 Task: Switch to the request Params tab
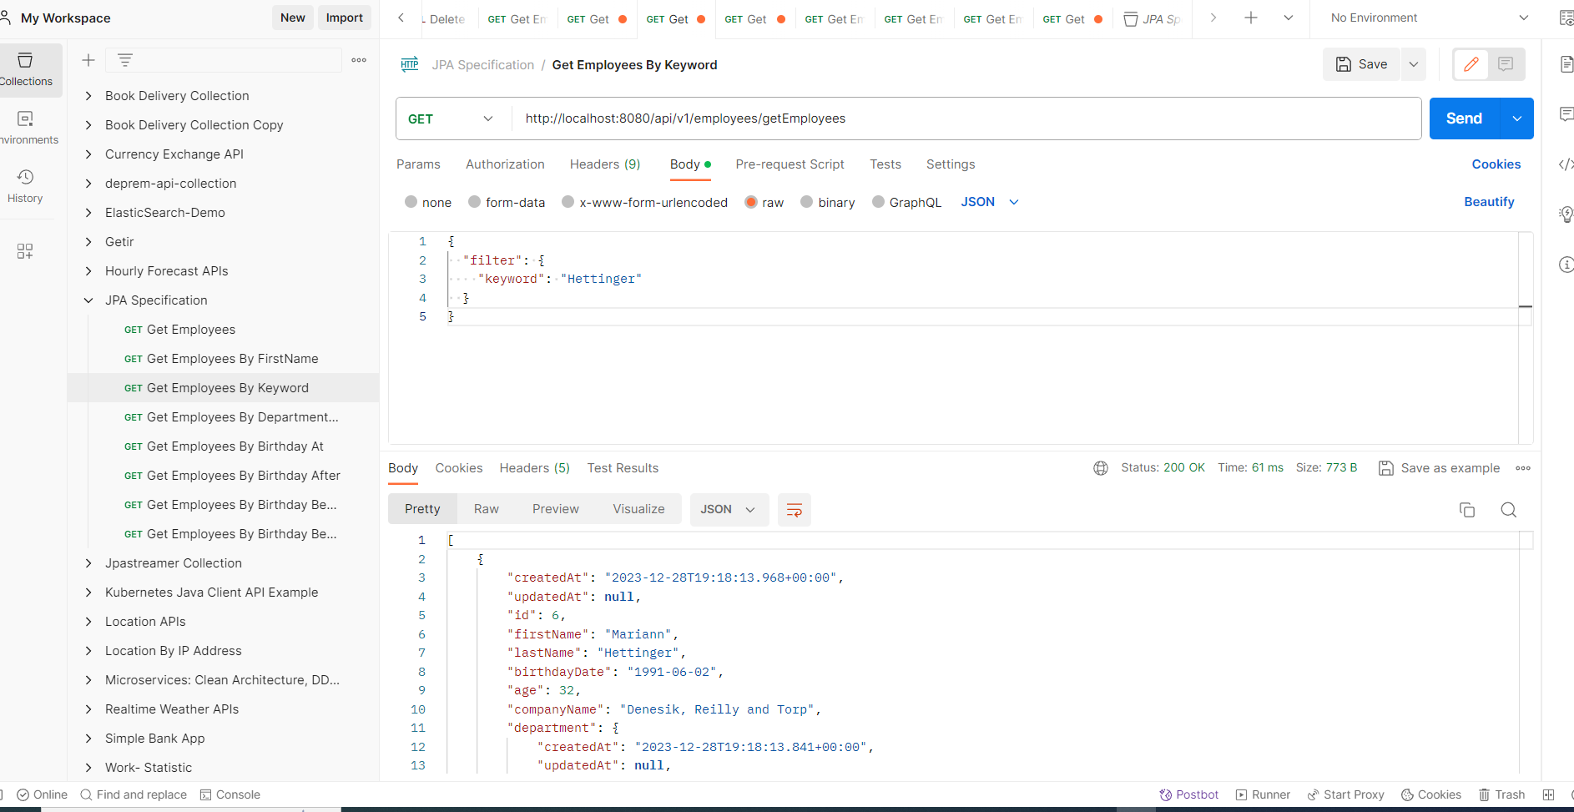pyautogui.click(x=418, y=164)
